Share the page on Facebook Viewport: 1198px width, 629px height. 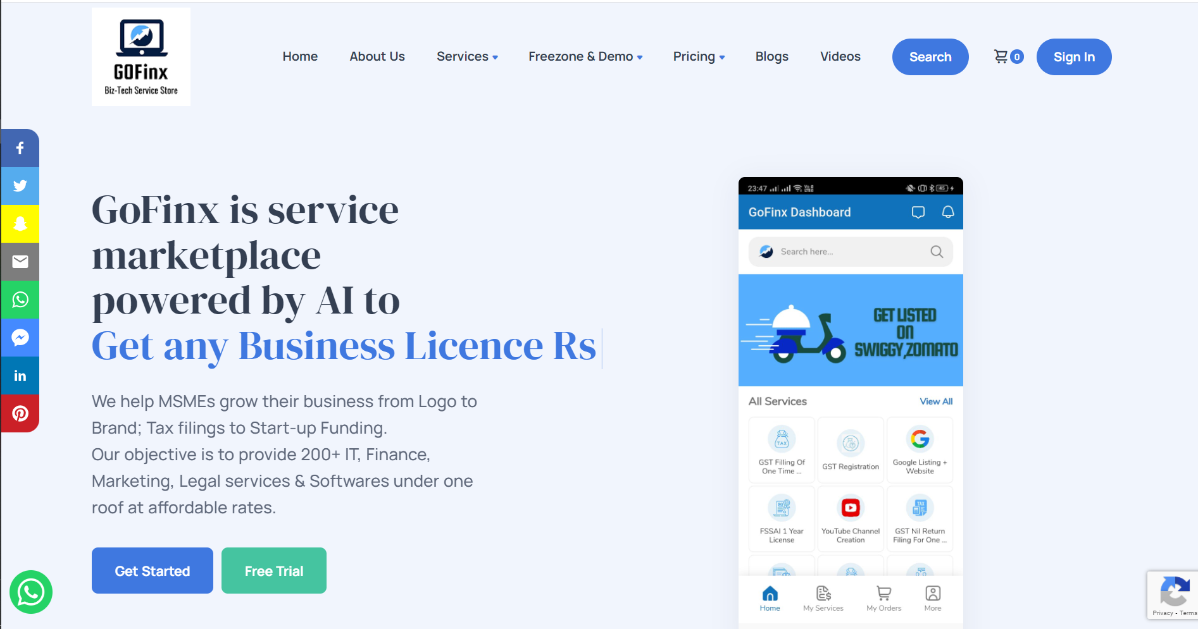tap(20, 148)
